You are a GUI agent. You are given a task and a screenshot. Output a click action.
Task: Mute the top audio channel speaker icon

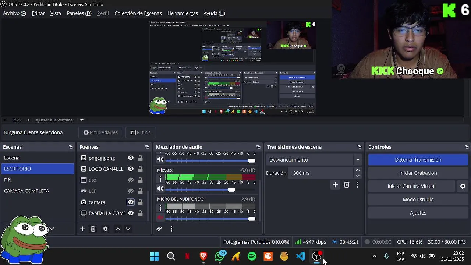tap(160, 160)
